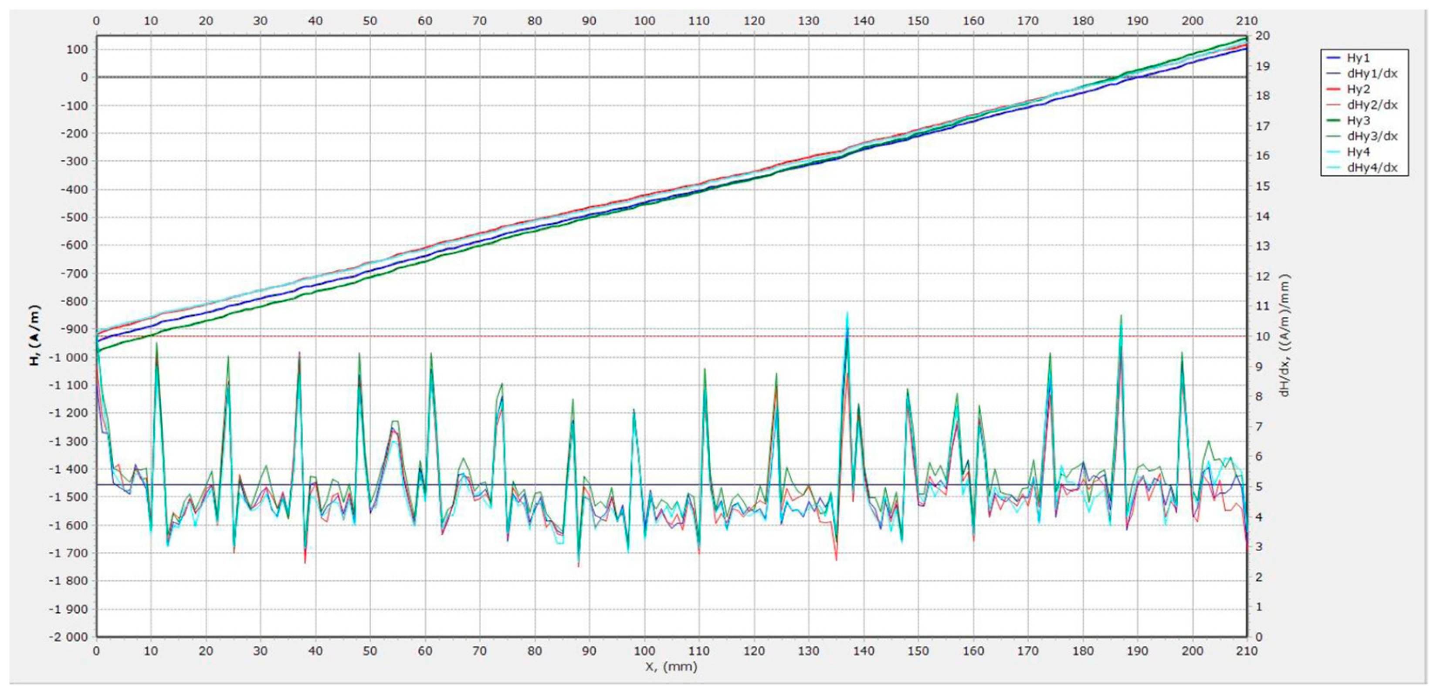This screenshot has height=698, width=1437.
Task: Click the 5 tick label on right axis
Action: point(1258,487)
